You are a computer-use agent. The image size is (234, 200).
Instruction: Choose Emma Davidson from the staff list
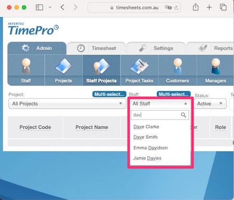[x=150, y=148]
